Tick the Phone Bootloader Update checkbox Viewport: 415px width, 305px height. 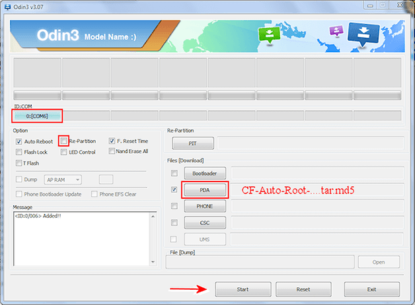pyautogui.click(x=19, y=194)
